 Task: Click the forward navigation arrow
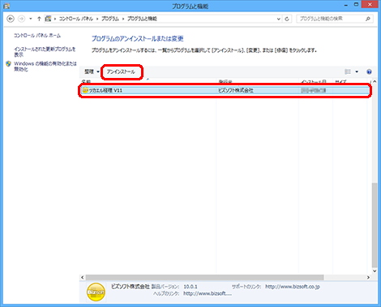pos(21,19)
